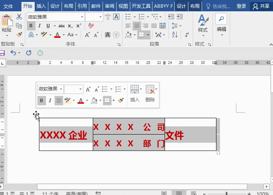This screenshot has height=195, width=273.
Task: Click the Login (登录) link
Action: [241, 6]
